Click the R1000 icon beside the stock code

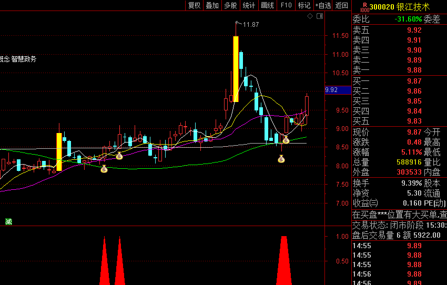click(364, 7)
